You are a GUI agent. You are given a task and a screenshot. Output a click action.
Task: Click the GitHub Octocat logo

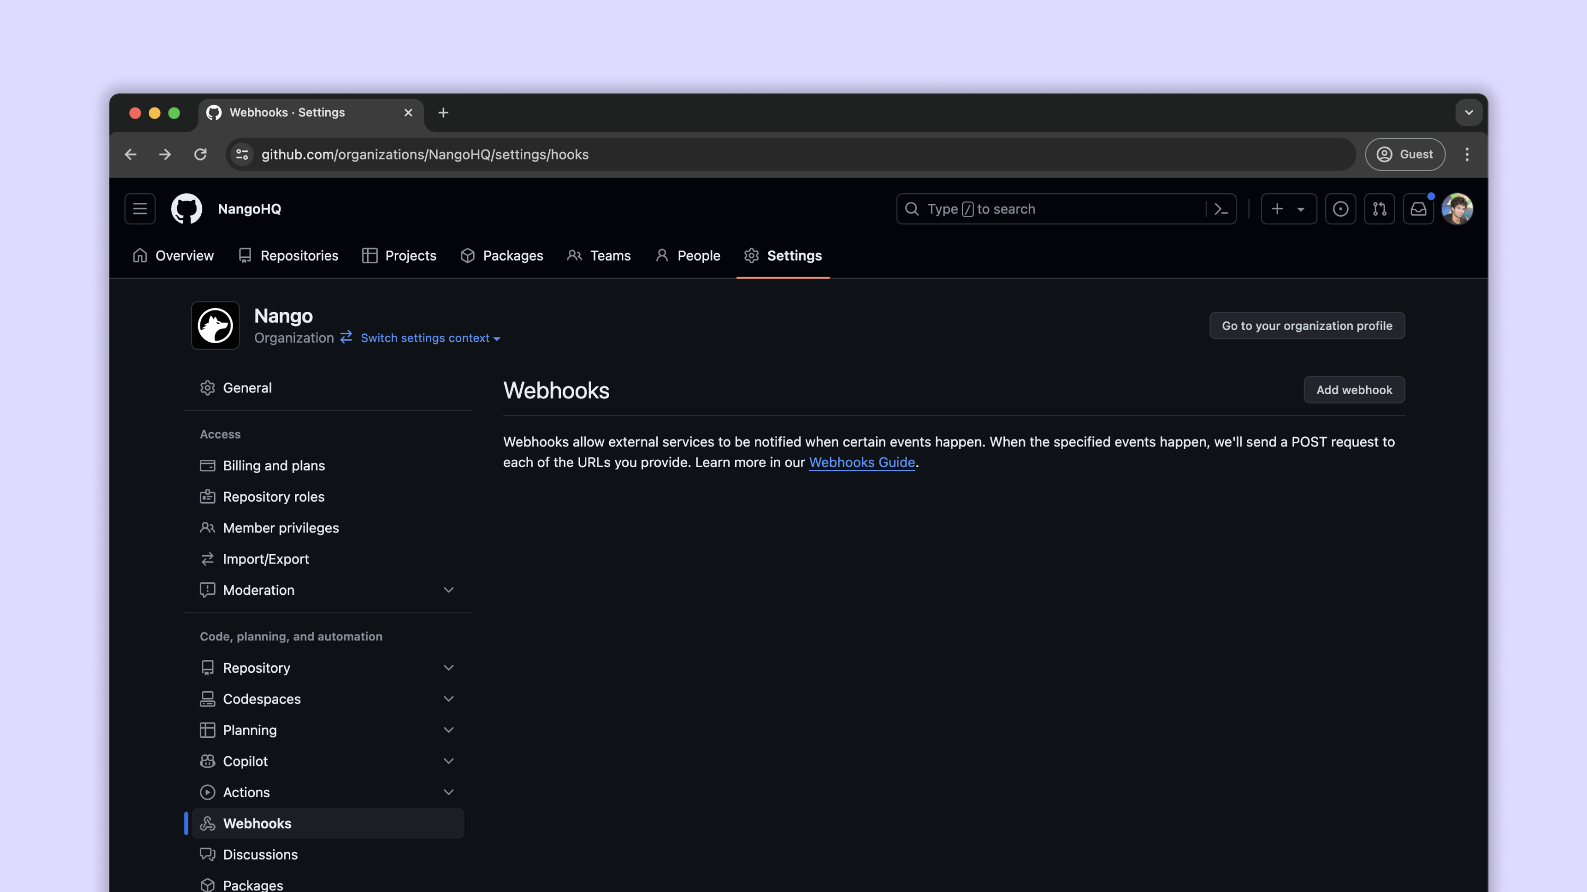click(186, 209)
